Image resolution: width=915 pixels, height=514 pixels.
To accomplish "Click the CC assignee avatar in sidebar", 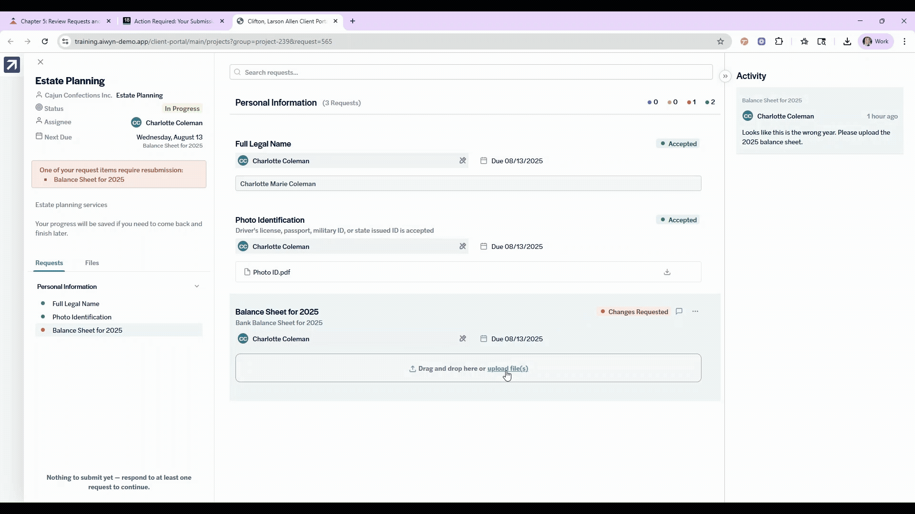I will [x=136, y=123].
